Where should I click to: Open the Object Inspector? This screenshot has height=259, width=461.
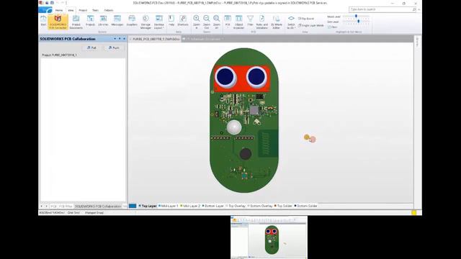[238, 22]
